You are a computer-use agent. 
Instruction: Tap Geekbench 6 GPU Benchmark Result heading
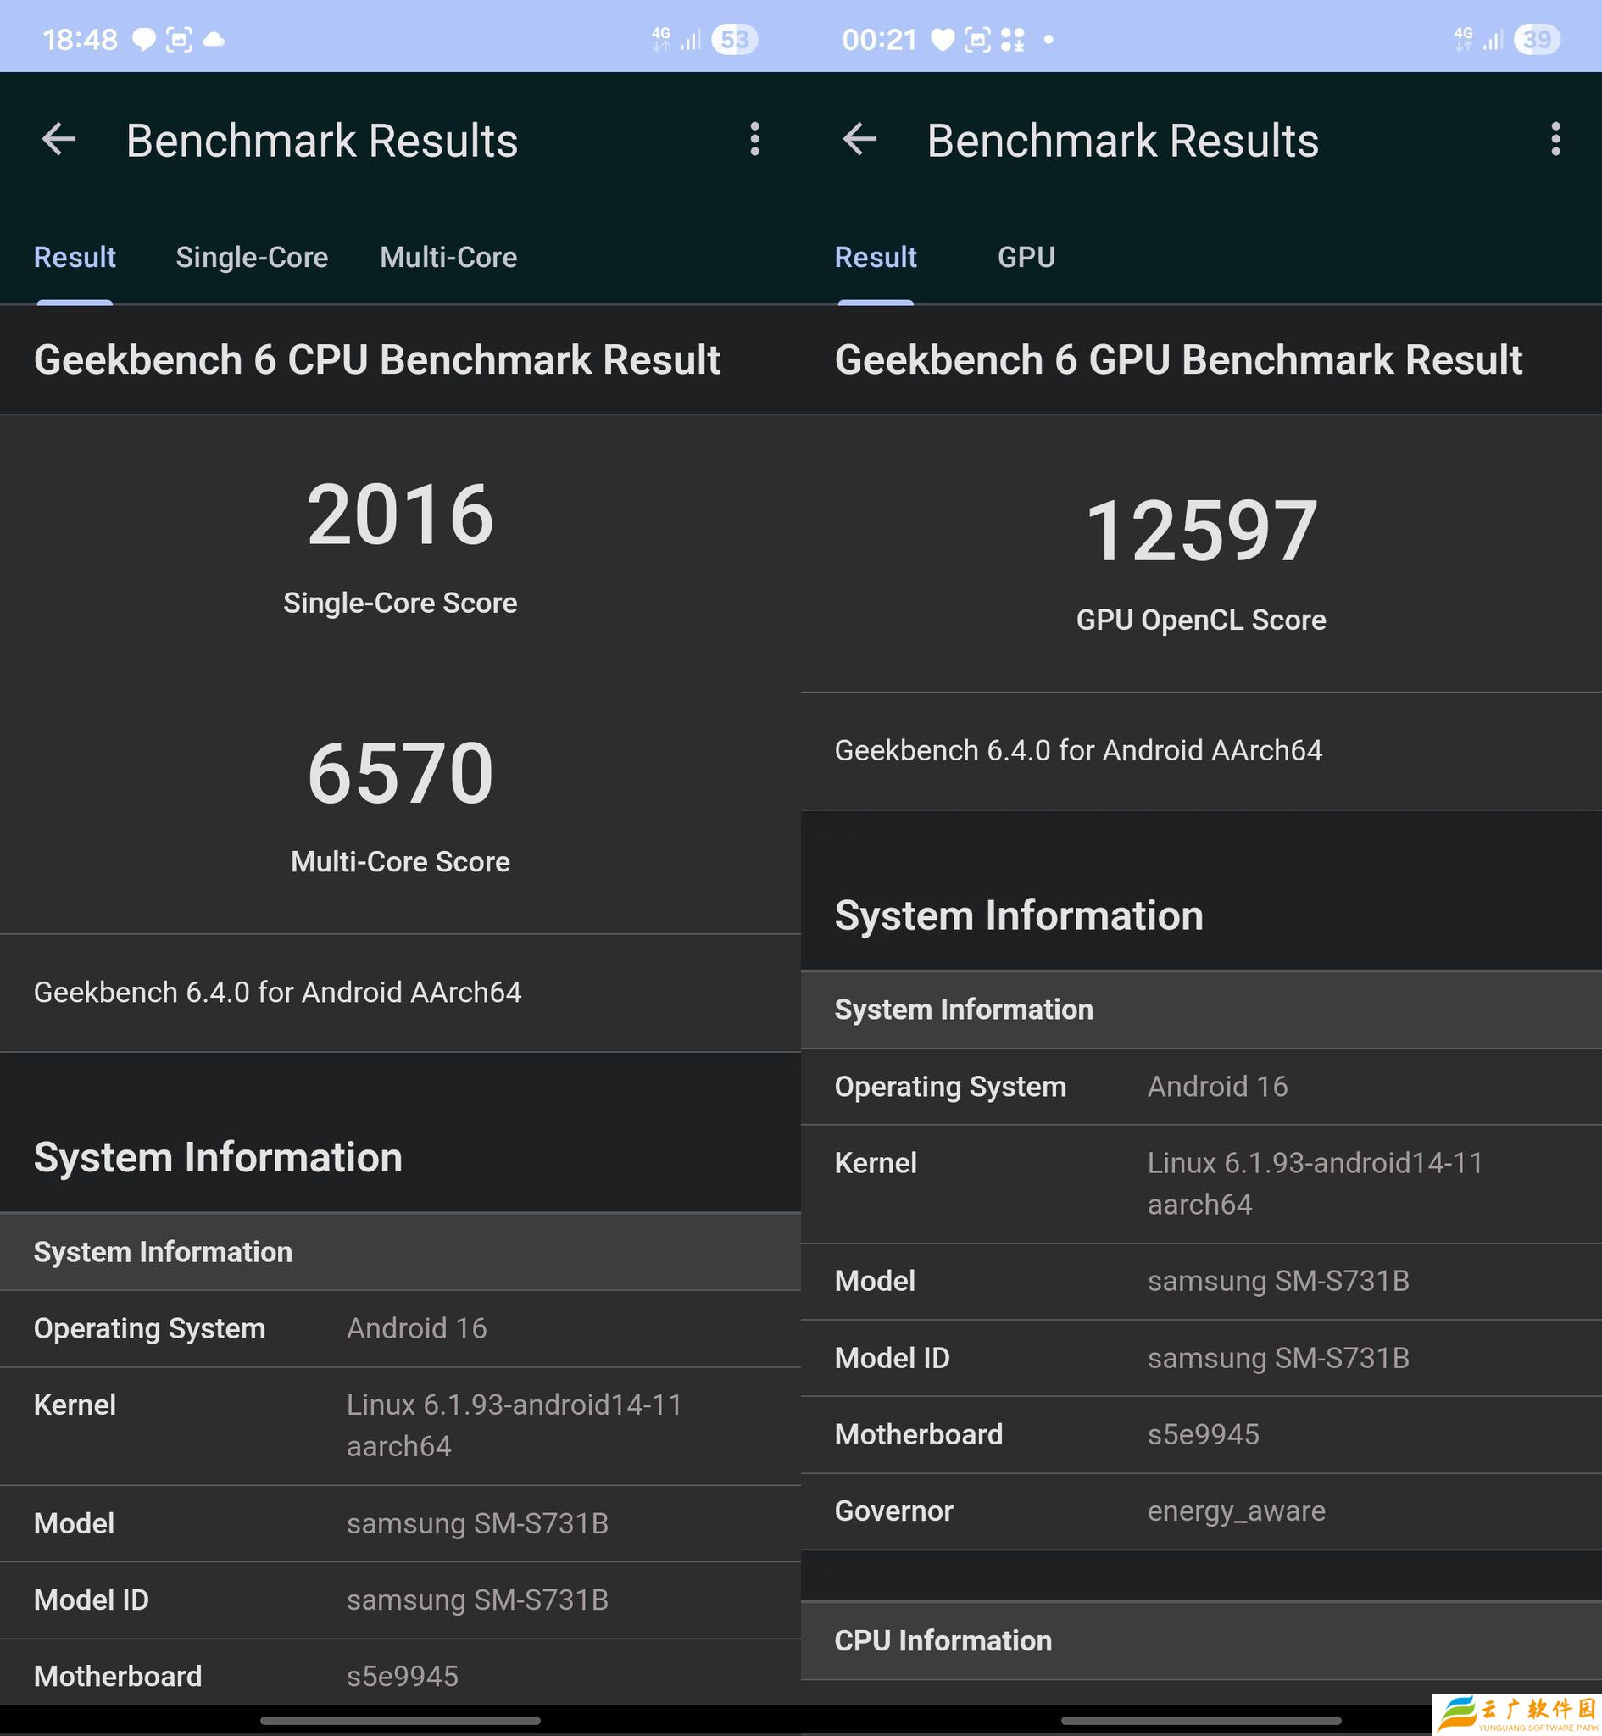(1178, 359)
